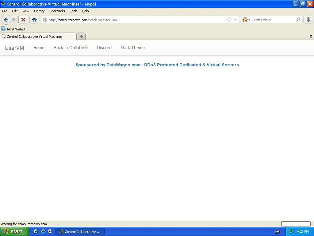Launch Windows Media Player quick launch icon

pyautogui.click(x=50, y=231)
